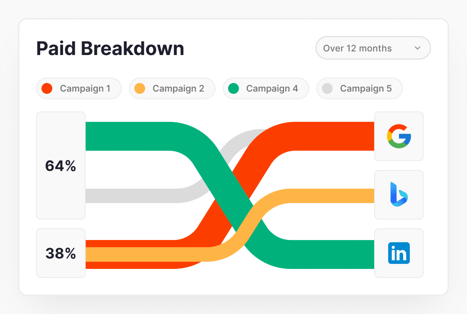Viewport: 467px width, 314px height.
Task: Toggle the Campaign 1 legend chip
Action: [x=79, y=88]
